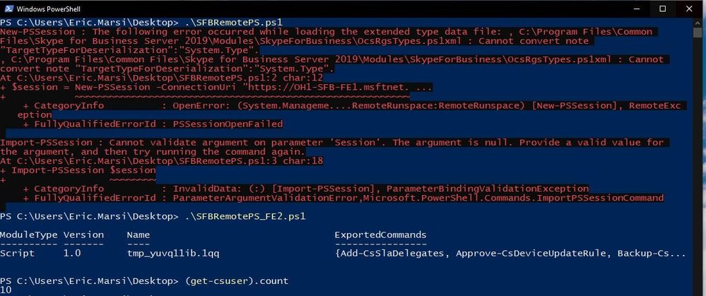Click the scrollbar up arrow
This screenshot has width=706, height=296.
[x=697, y=22]
